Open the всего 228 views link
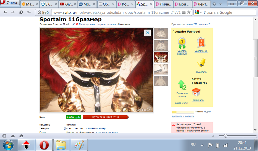The height and width of the screenshot is (151, 258). [192, 24]
